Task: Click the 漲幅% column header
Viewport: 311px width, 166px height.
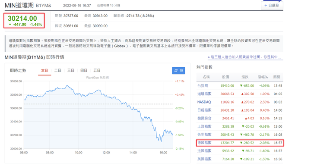Action: click(x=263, y=77)
